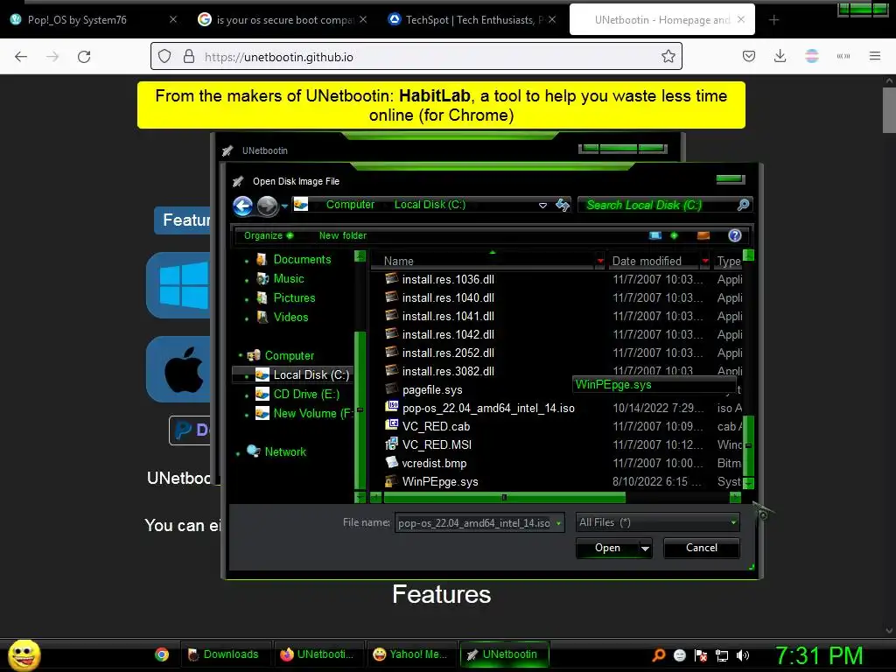896x672 pixels.
Task: Click the search magnifier in the file dialog
Action: 743,205
